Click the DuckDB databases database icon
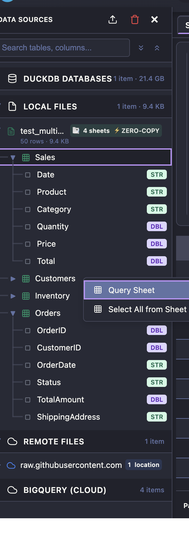This screenshot has height=547, width=189. [x=12, y=78]
